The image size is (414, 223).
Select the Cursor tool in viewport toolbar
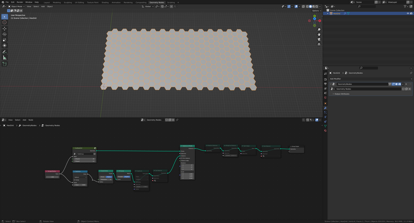point(5,22)
